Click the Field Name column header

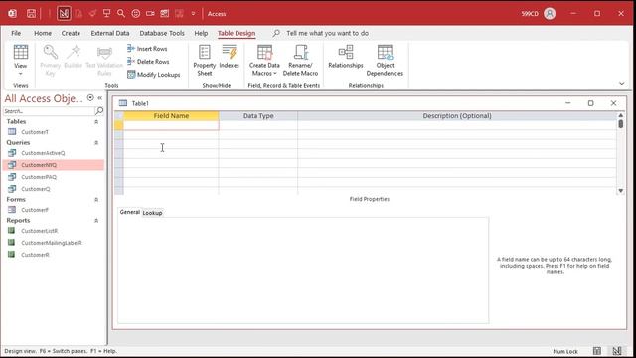(171, 116)
